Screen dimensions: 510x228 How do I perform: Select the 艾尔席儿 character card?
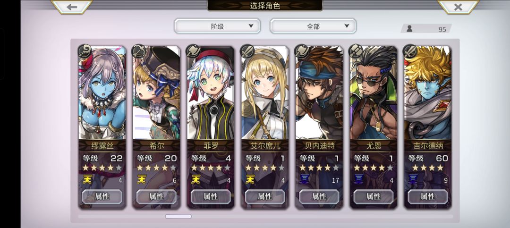pyautogui.click(x=265, y=127)
